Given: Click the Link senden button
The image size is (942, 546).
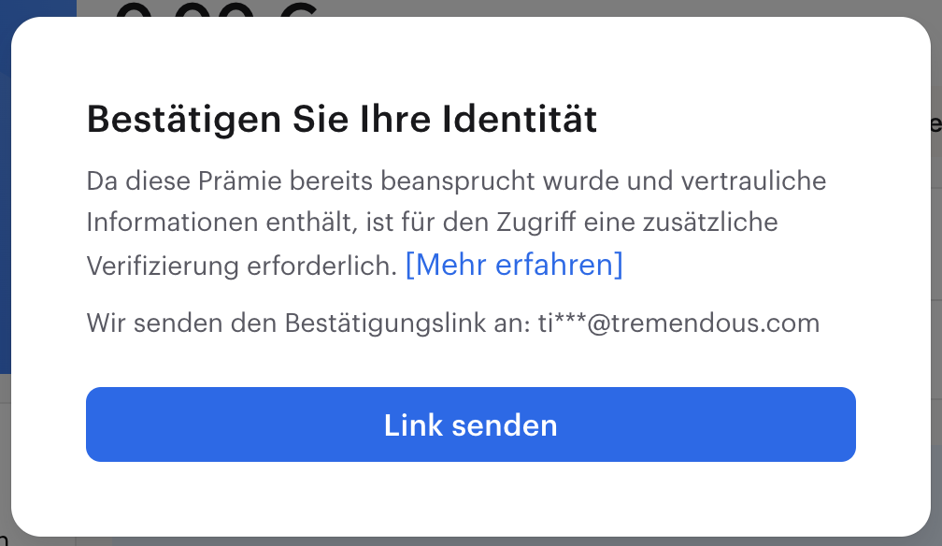Looking at the screenshot, I should [470, 424].
